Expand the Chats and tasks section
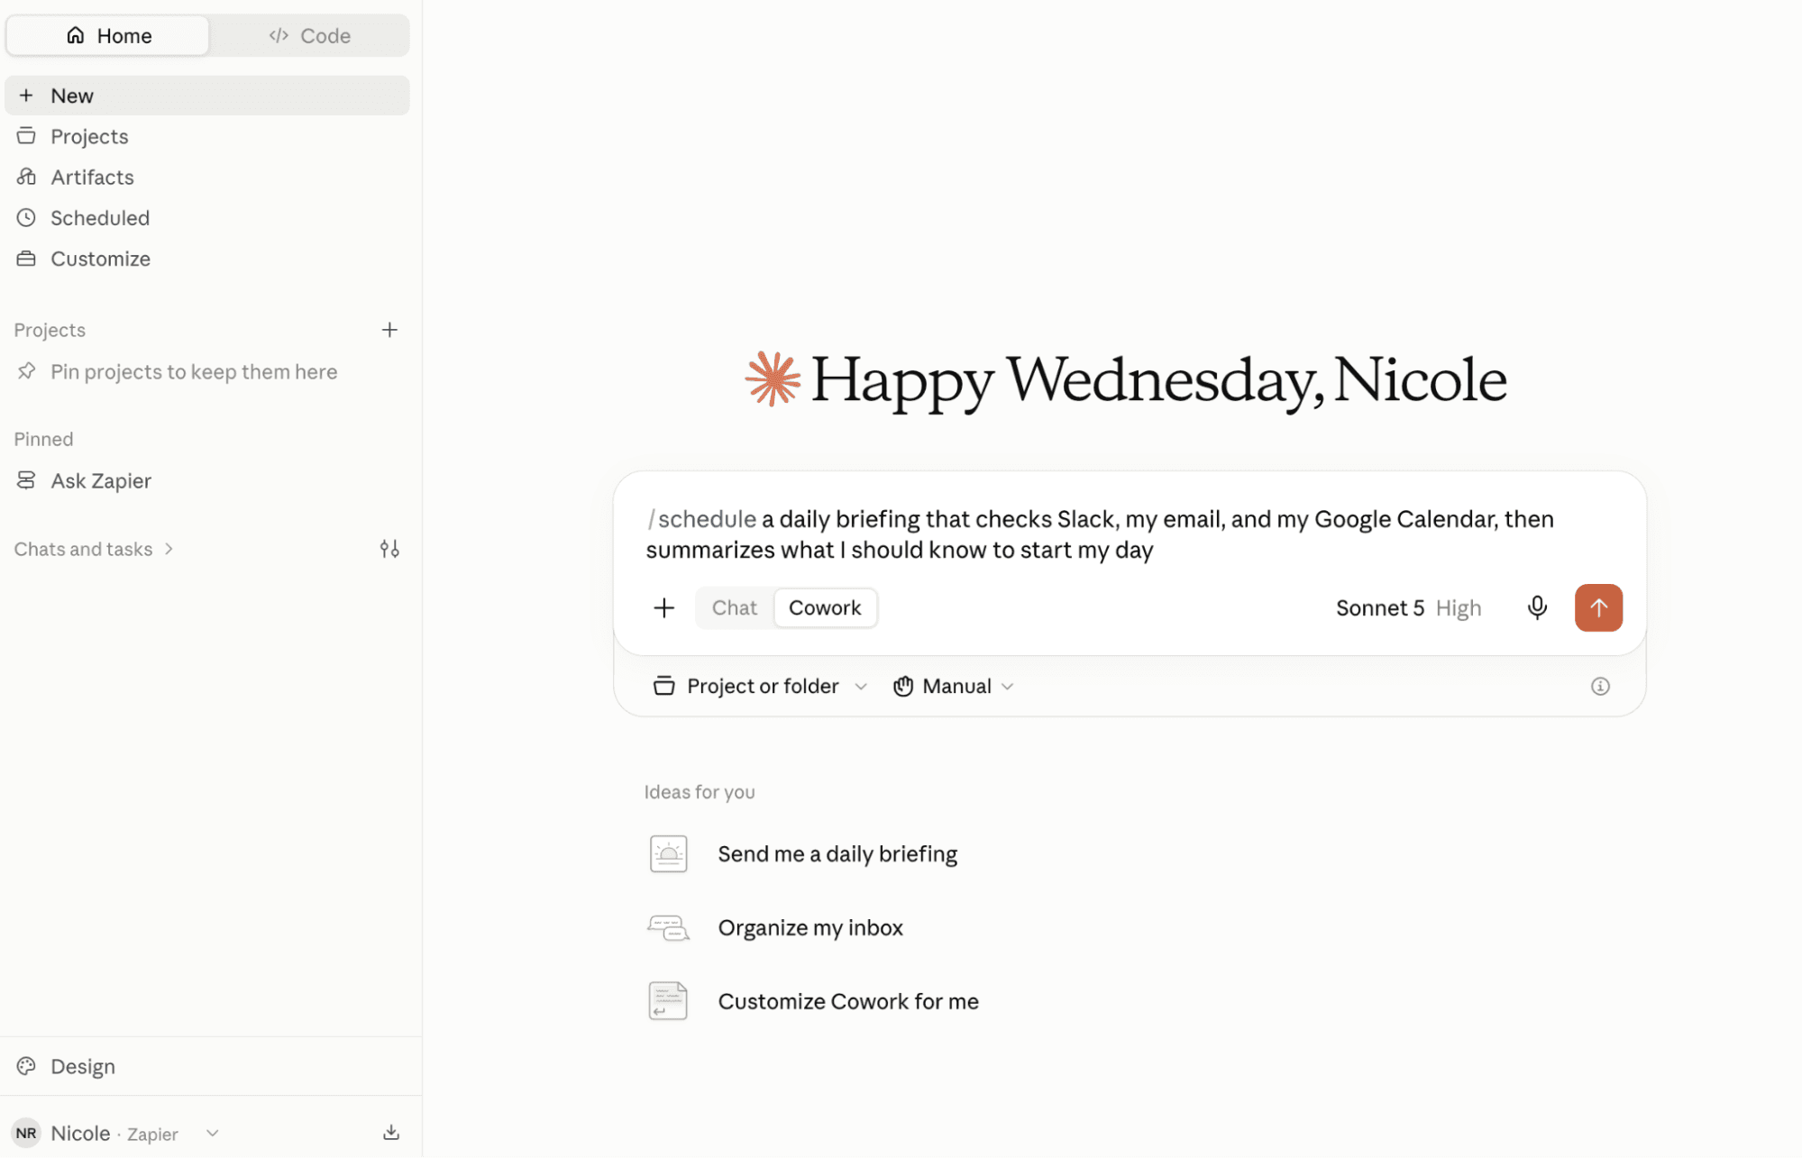The width and height of the screenshot is (1802, 1158). tap(94, 549)
